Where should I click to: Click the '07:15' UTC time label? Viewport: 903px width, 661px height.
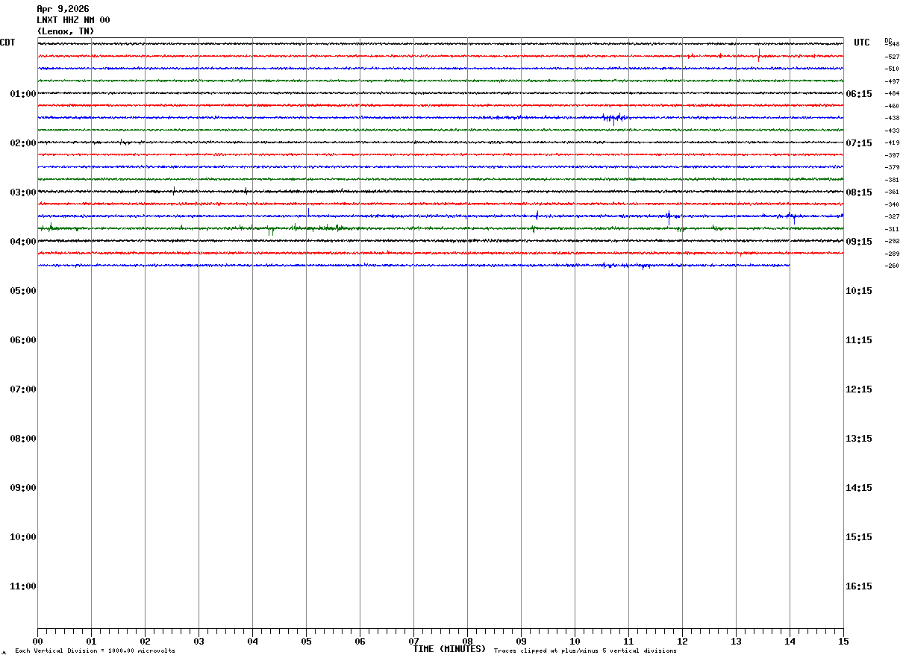click(859, 143)
